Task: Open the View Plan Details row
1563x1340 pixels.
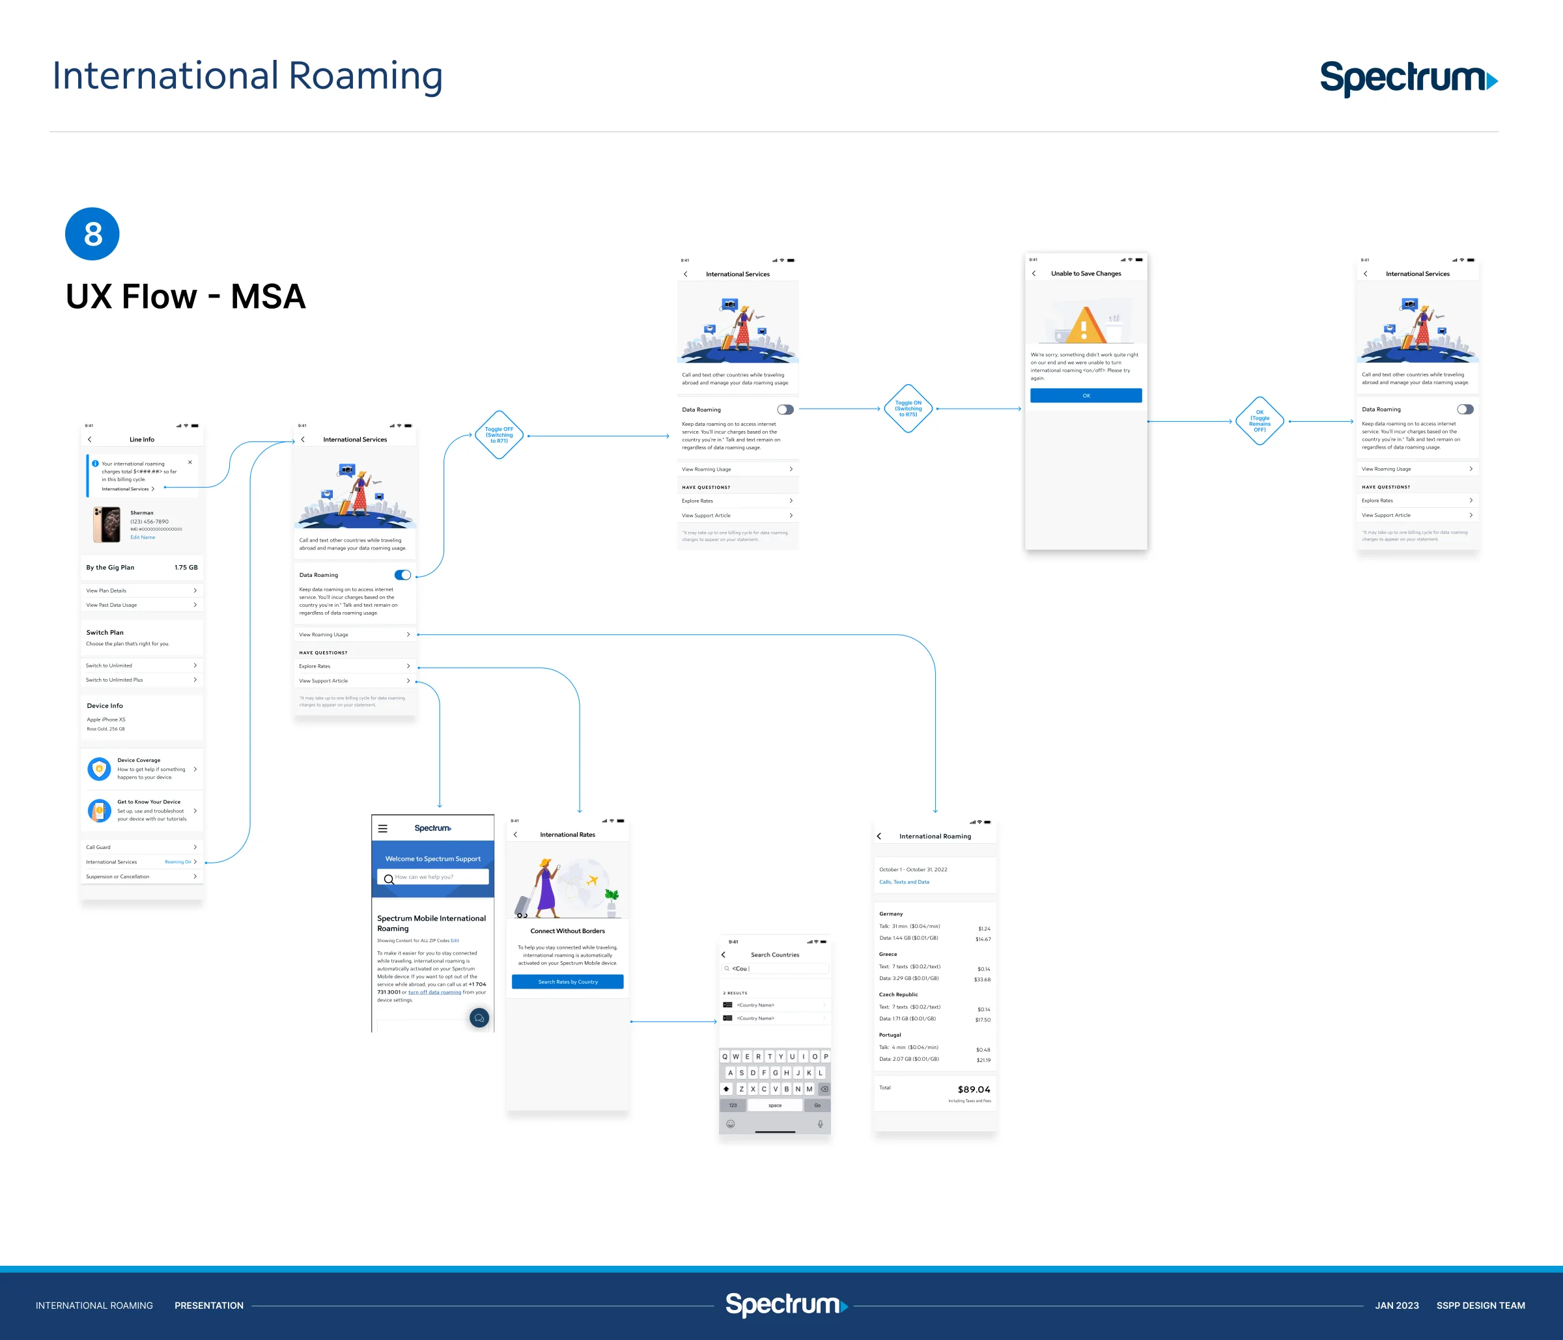Action: pyautogui.click(x=141, y=591)
